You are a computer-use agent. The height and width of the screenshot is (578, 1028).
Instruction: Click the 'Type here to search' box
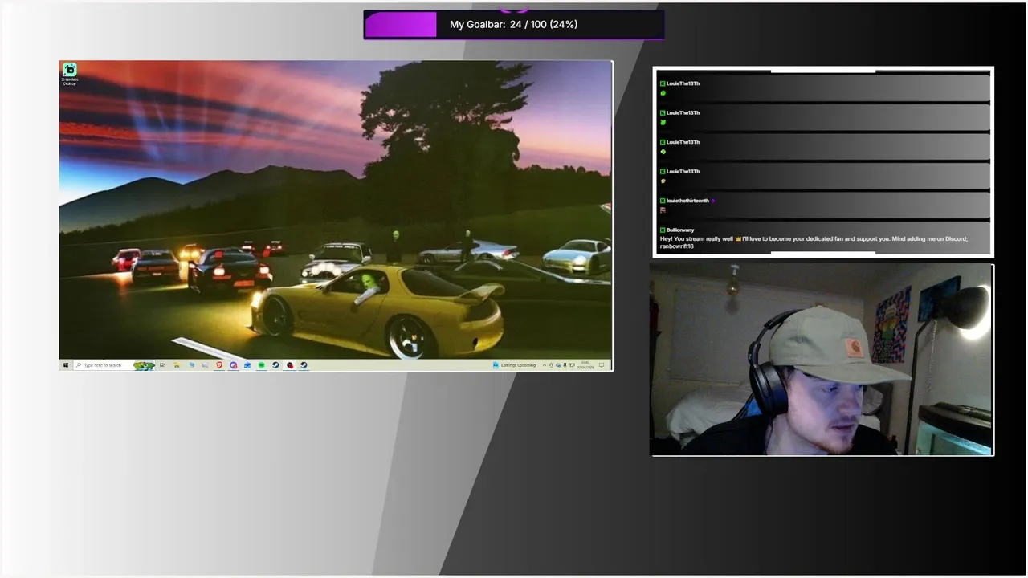coord(114,365)
